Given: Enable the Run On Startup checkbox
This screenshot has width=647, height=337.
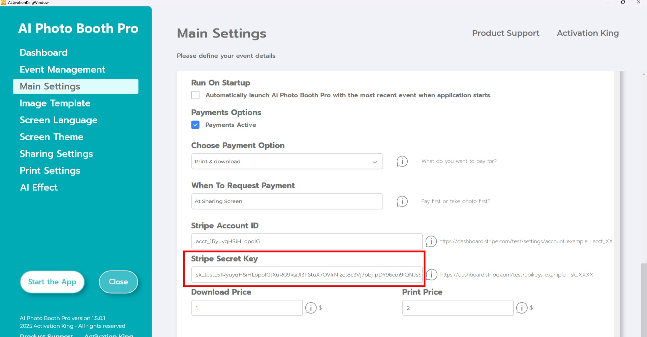Looking at the screenshot, I should pos(195,95).
